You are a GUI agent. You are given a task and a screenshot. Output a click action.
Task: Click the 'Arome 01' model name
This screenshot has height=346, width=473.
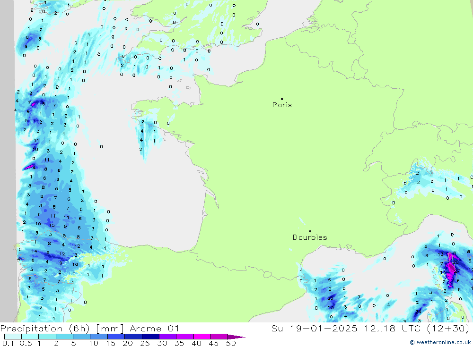pyautogui.click(x=155, y=329)
